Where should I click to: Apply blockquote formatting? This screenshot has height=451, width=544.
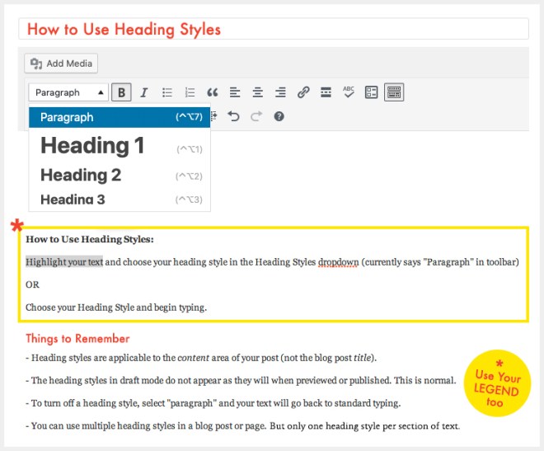[x=212, y=92]
